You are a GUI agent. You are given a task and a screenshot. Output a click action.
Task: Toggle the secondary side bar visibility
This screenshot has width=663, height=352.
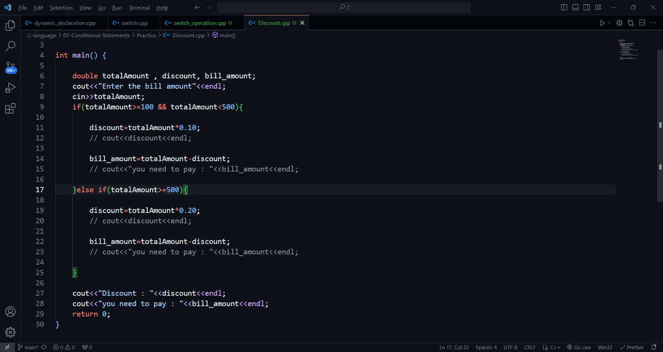tap(587, 8)
